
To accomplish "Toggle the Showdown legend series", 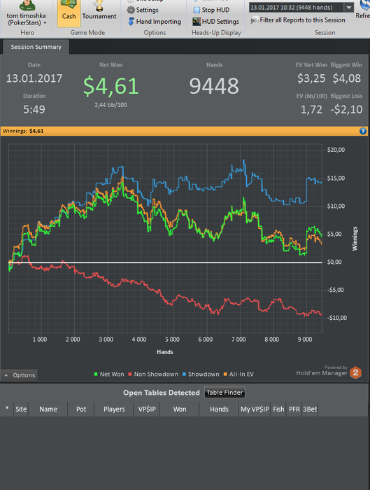I will tap(201, 374).
